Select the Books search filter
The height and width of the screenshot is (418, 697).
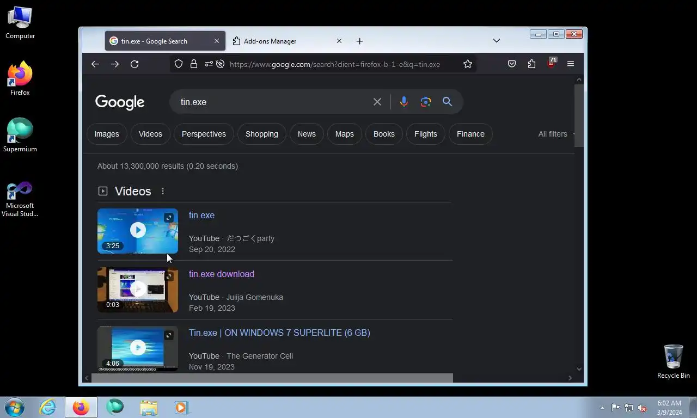[384, 134]
